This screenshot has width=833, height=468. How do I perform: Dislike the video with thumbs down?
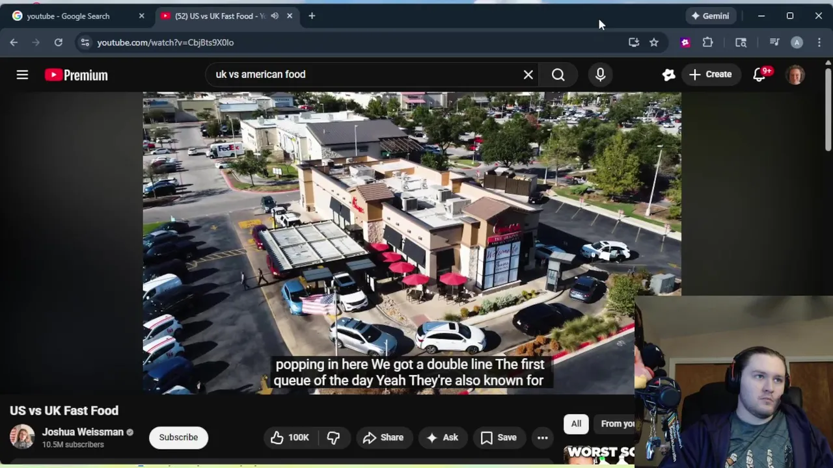(x=333, y=437)
